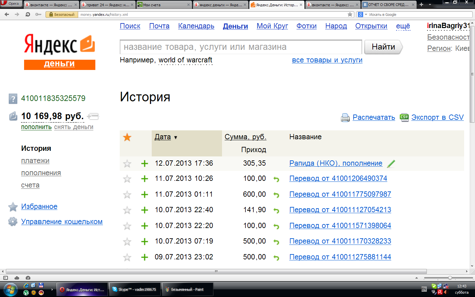Open Перевод от 410011775097987 details
This screenshot has height=297, width=475.
coord(340,194)
